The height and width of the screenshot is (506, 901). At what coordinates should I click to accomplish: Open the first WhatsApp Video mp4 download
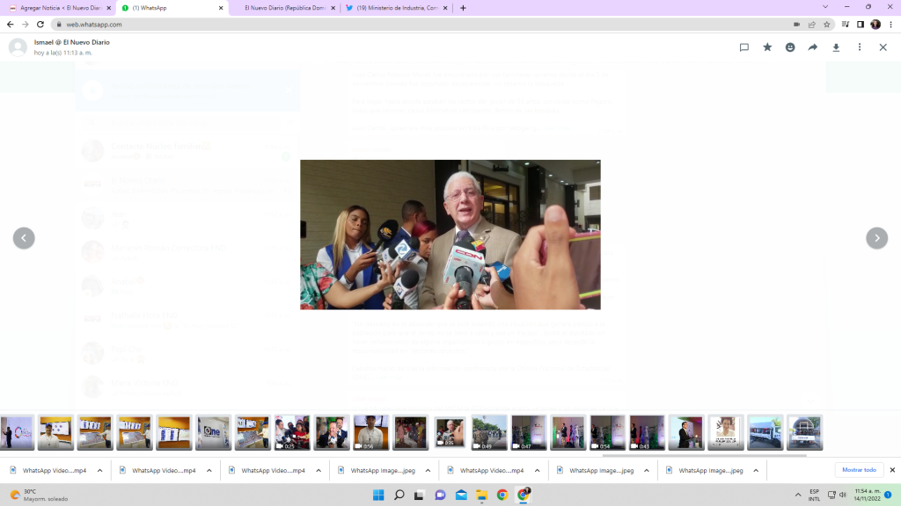click(53, 470)
